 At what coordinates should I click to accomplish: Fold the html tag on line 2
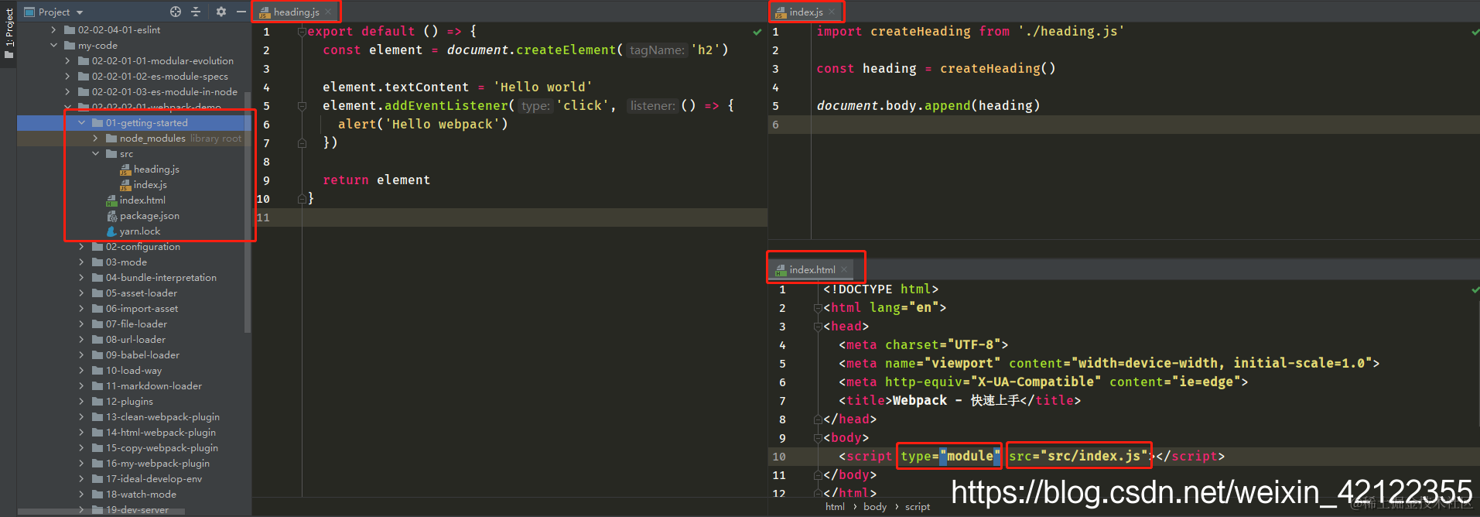pyautogui.click(x=818, y=308)
